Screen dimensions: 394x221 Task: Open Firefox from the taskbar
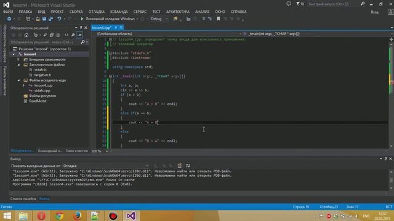(78, 215)
